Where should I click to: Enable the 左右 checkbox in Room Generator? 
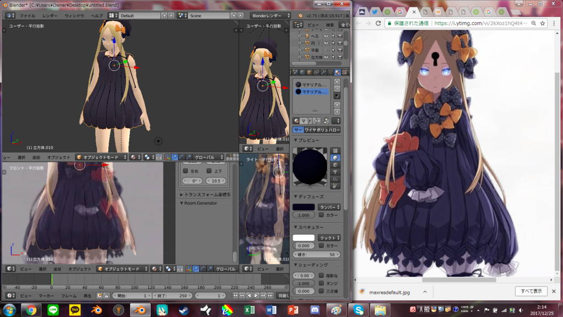coord(184,171)
